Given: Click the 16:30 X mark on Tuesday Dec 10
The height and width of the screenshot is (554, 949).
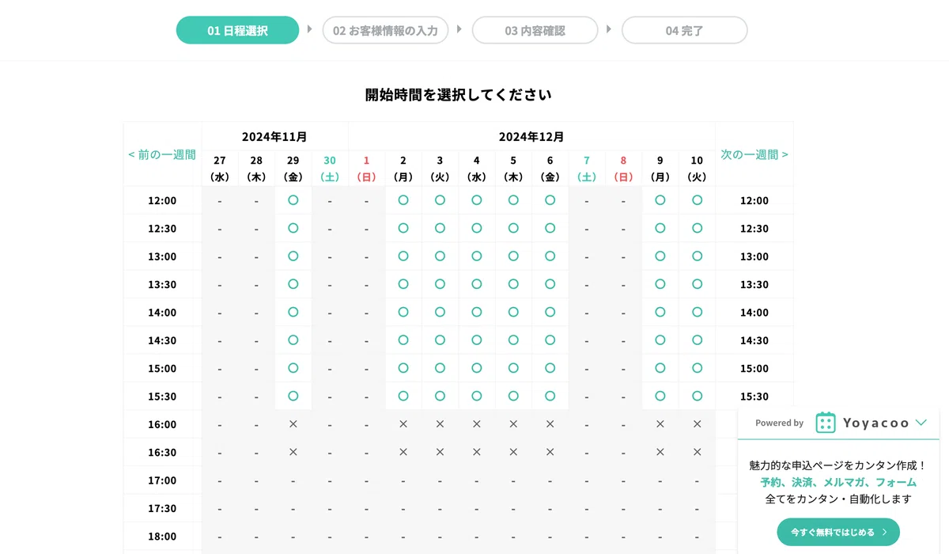Looking at the screenshot, I should click(697, 452).
